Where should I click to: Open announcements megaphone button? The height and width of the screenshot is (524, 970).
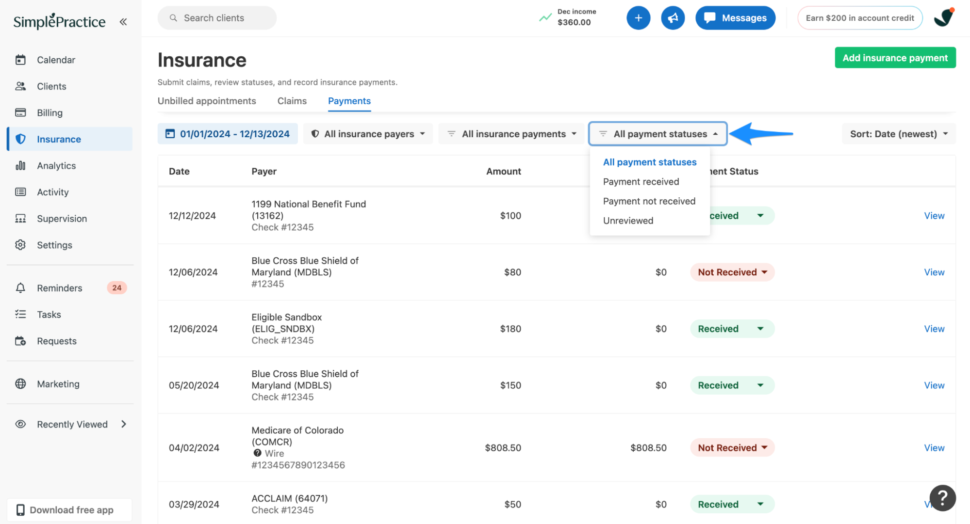tap(673, 18)
